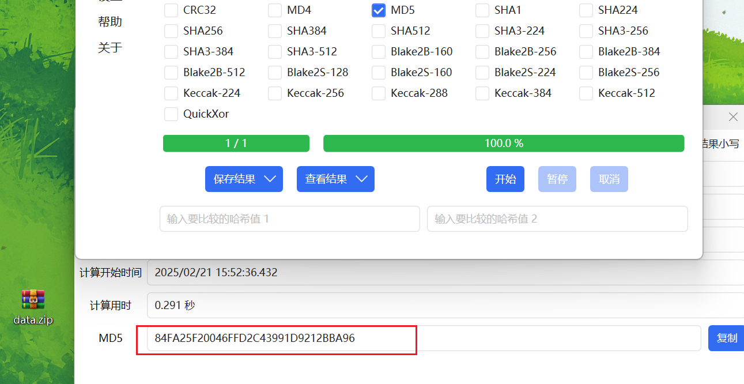Screen dimensions: 744x384
Task: Enable the SHA3-224 checkbox
Action: (x=482, y=31)
